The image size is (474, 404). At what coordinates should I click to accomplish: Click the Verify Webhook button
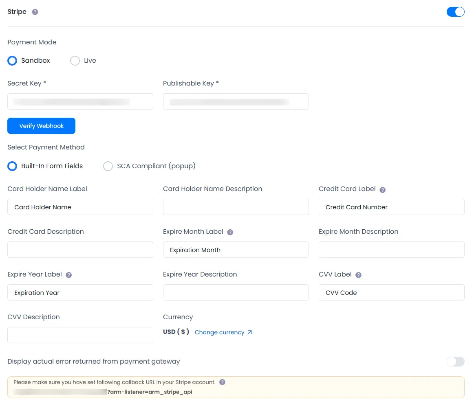(41, 126)
